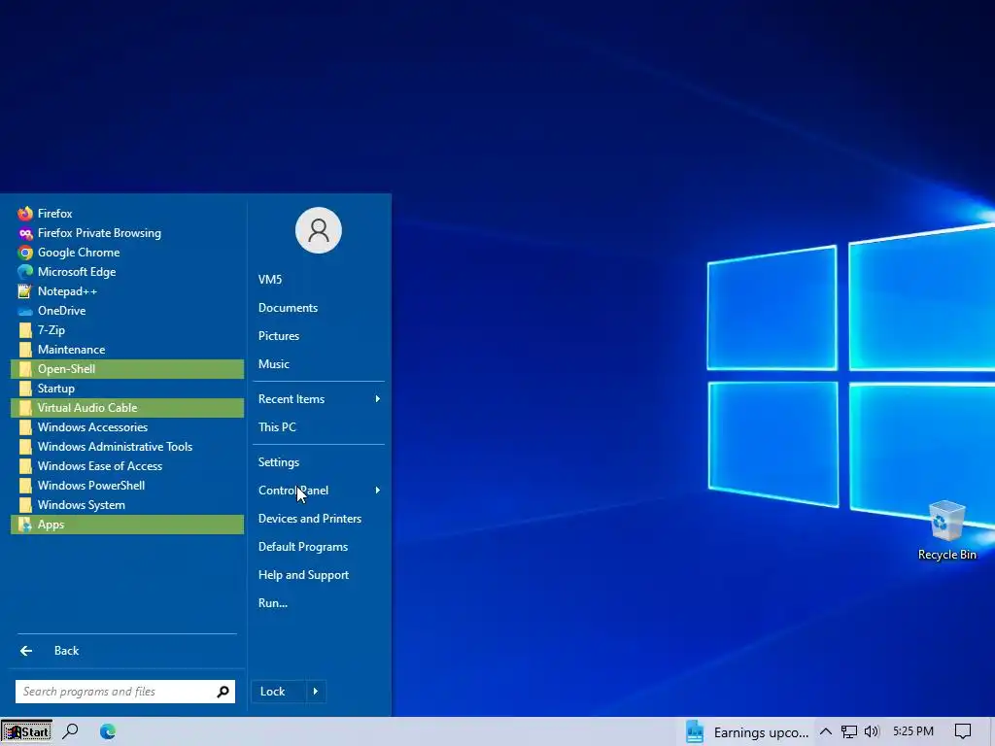
Task: Click the Start button on taskbar
Action: [x=26, y=731]
